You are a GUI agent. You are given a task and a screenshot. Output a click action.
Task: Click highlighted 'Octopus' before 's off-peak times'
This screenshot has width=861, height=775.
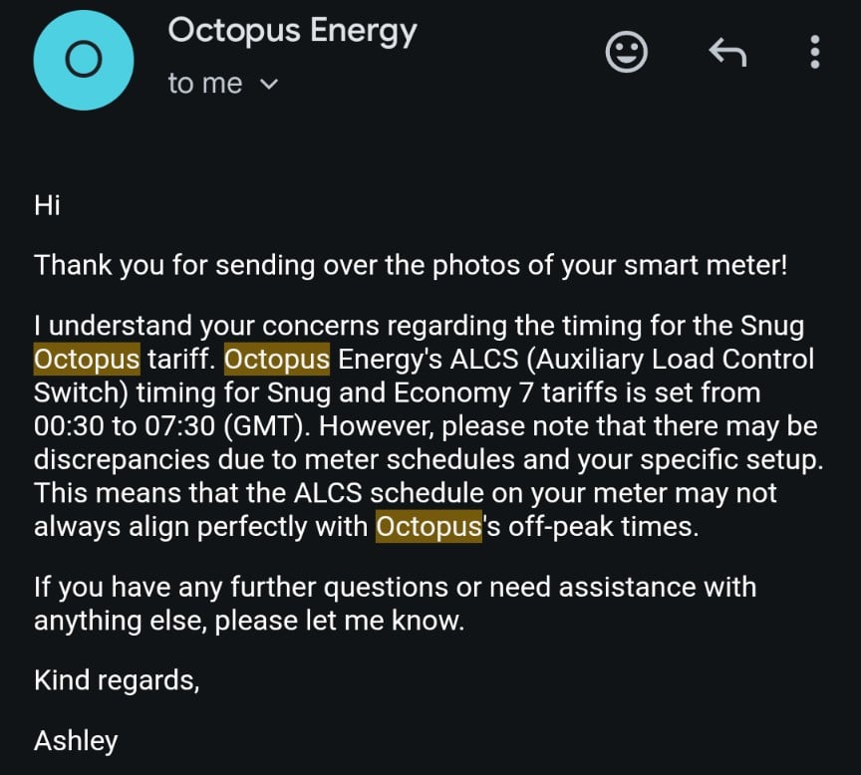point(429,527)
